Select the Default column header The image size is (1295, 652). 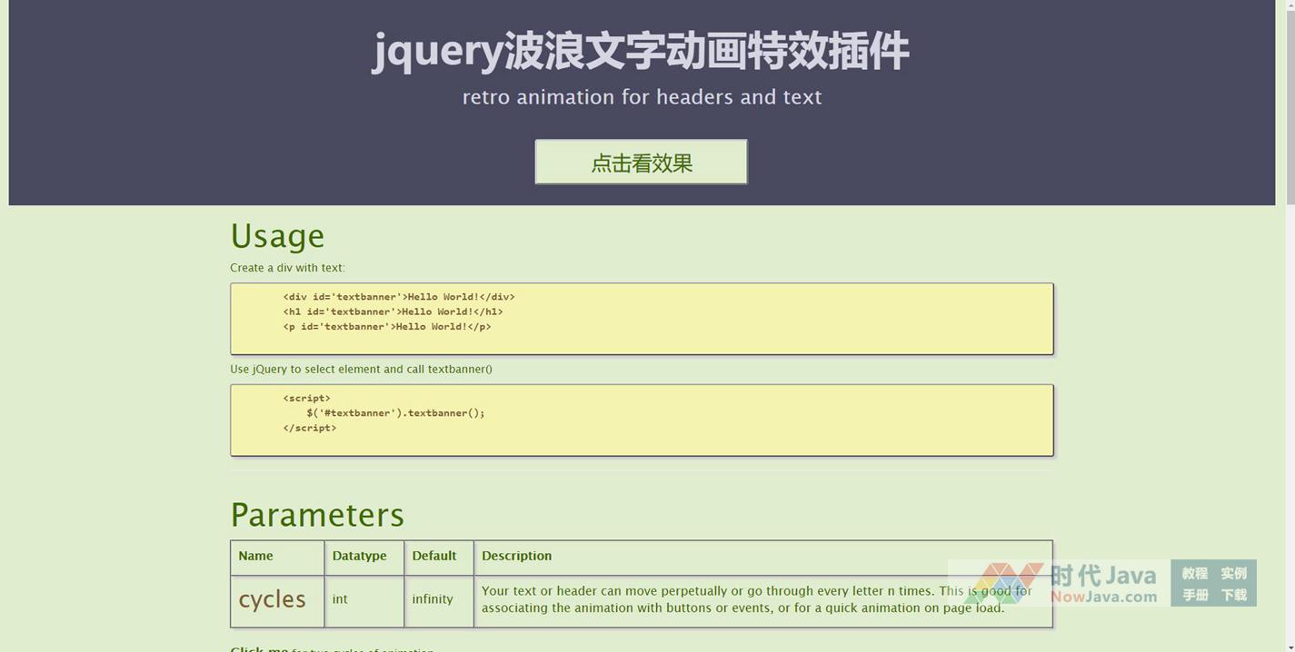434,556
